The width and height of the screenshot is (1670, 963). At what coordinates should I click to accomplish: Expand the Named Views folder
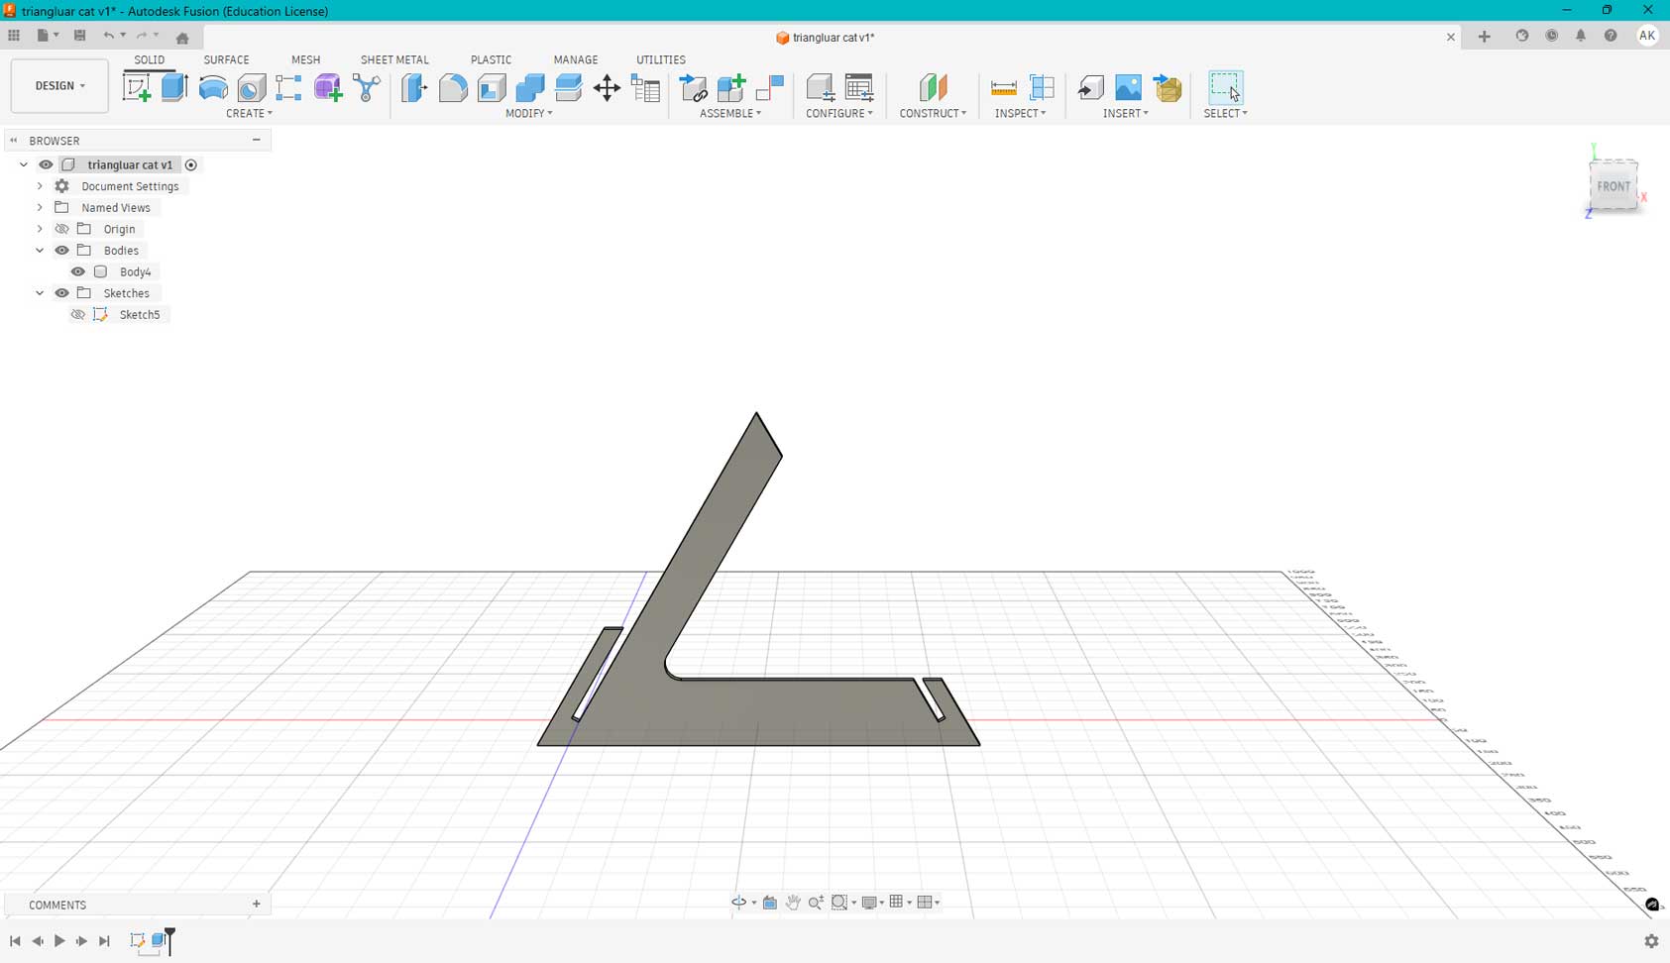[x=39, y=207]
